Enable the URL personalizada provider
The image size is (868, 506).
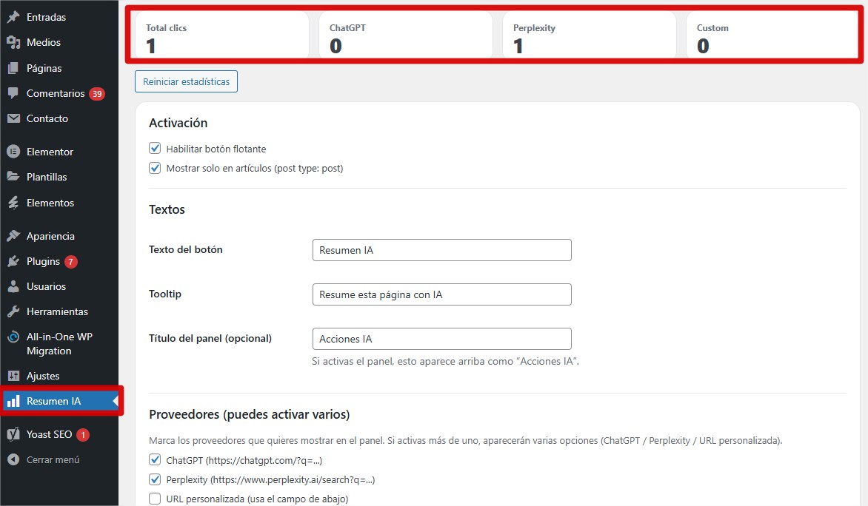(x=155, y=499)
